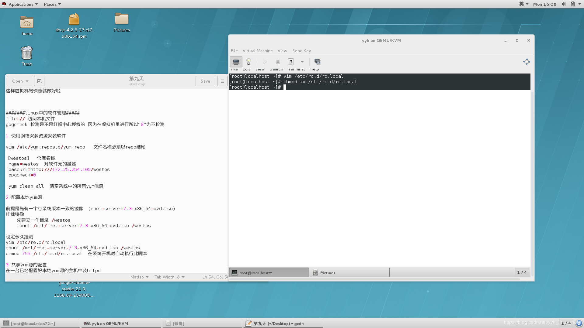Open the Send Key menu
Image resolution: width=584 pixels, height=328 pixels.
pyautogui.click(x=301, y=51)
